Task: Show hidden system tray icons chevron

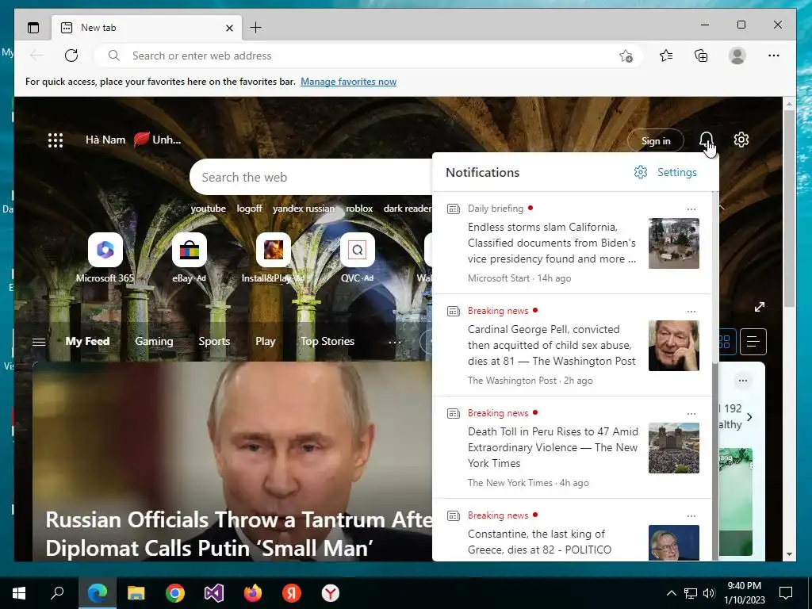Action: coord(671,593)
